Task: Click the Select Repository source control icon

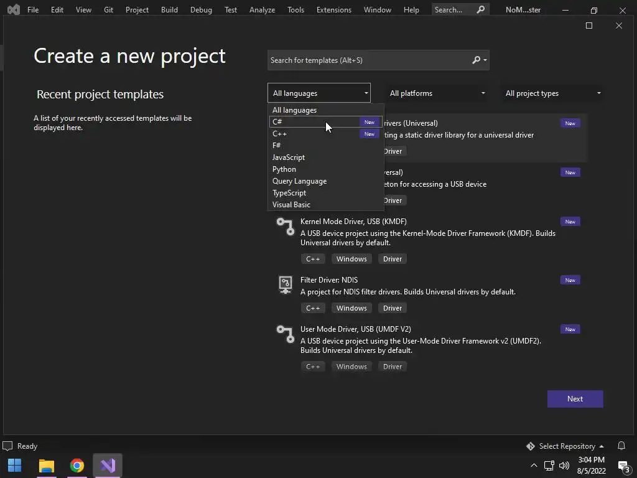Action: click(530, 446)
